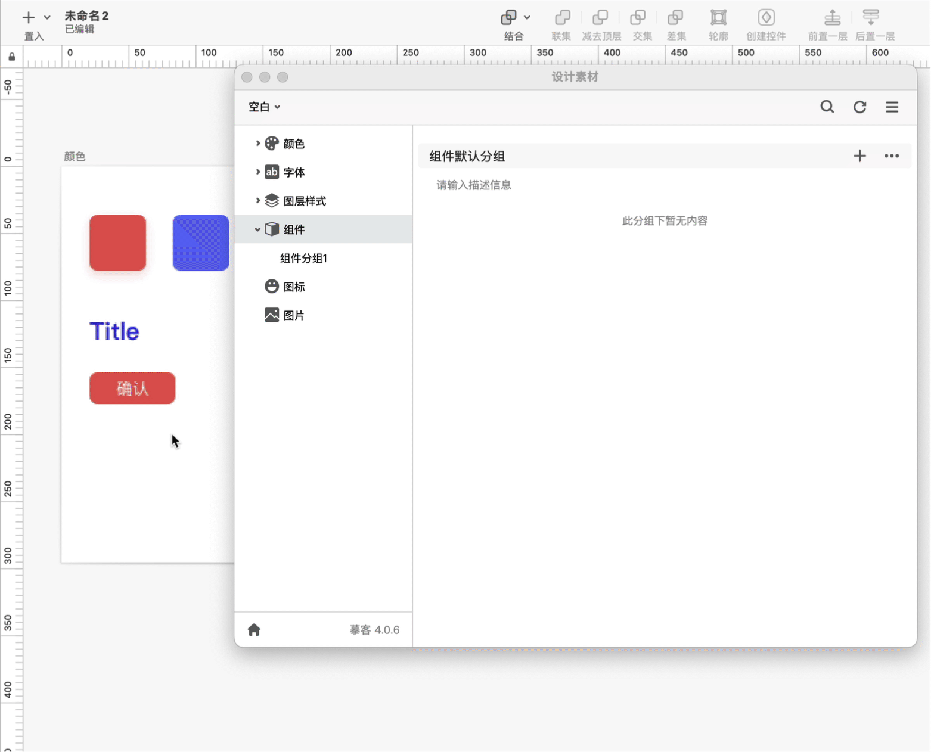
Task: Collapse the 组件 tree category
Action: tap(257, 229)
